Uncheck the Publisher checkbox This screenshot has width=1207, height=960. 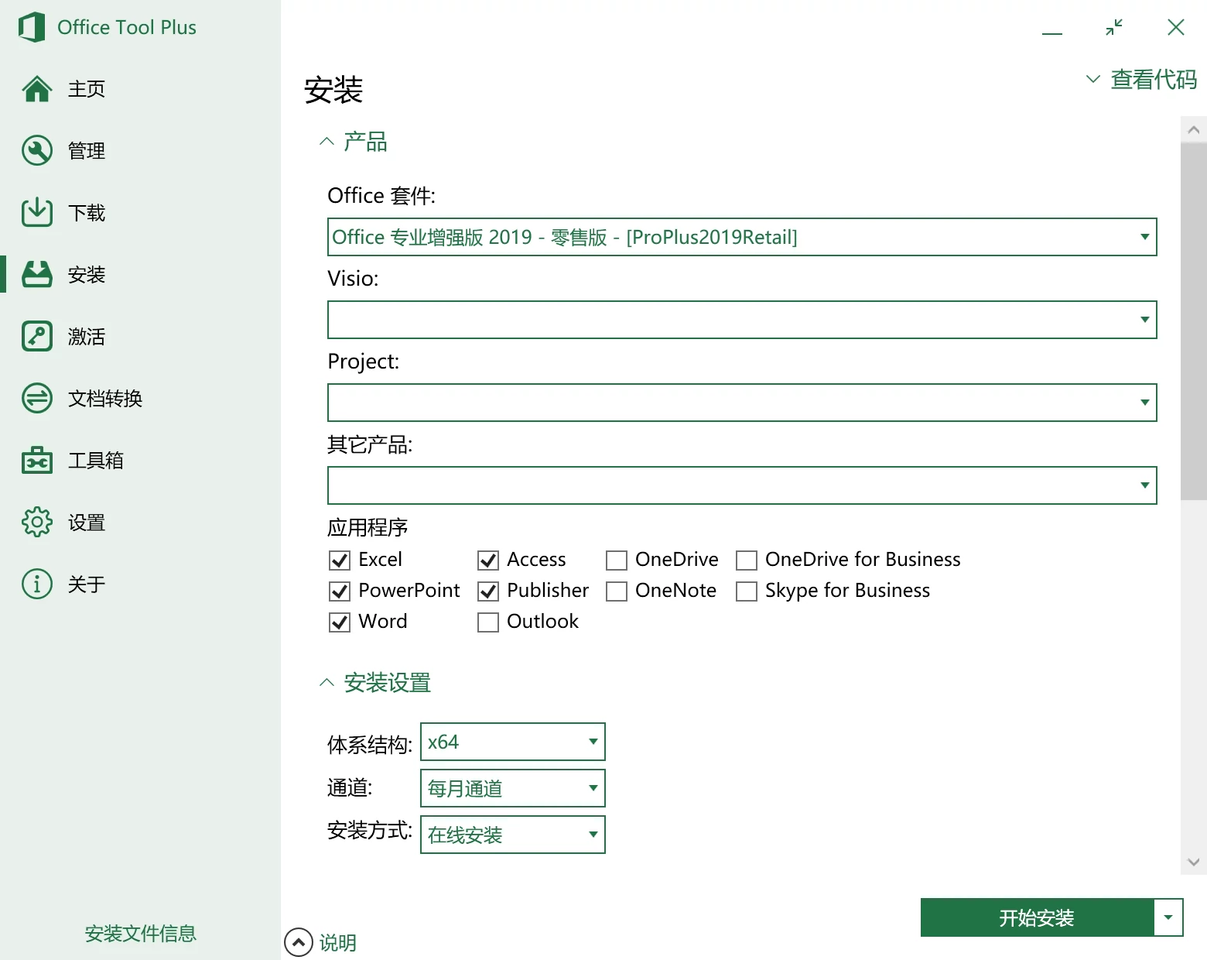[x=488, y=591]
